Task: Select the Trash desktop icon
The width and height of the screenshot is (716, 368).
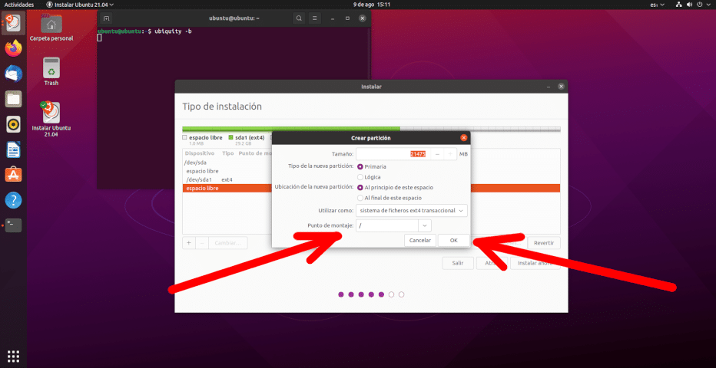Action: point(51,71)
